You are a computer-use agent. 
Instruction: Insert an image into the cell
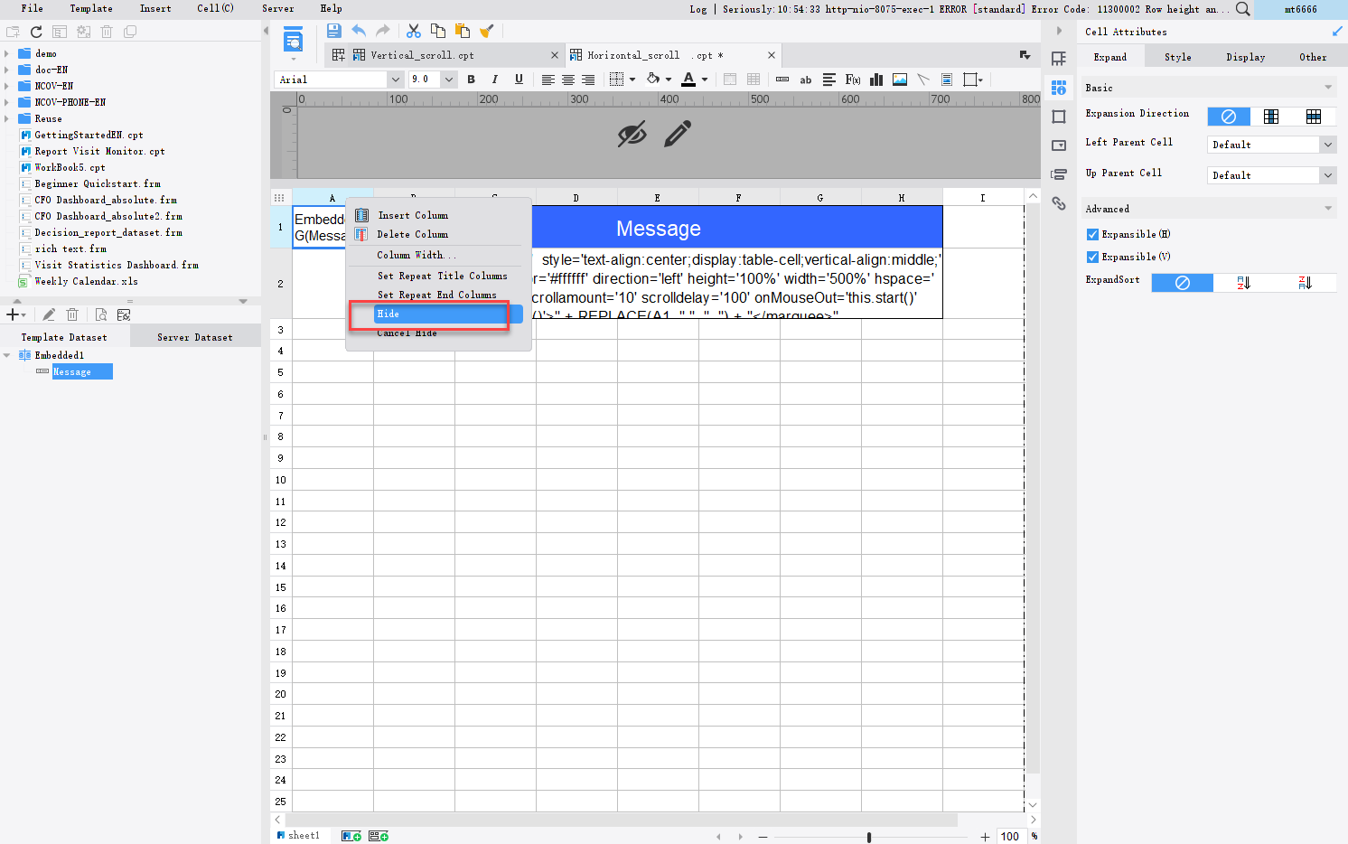click(900, 80)
